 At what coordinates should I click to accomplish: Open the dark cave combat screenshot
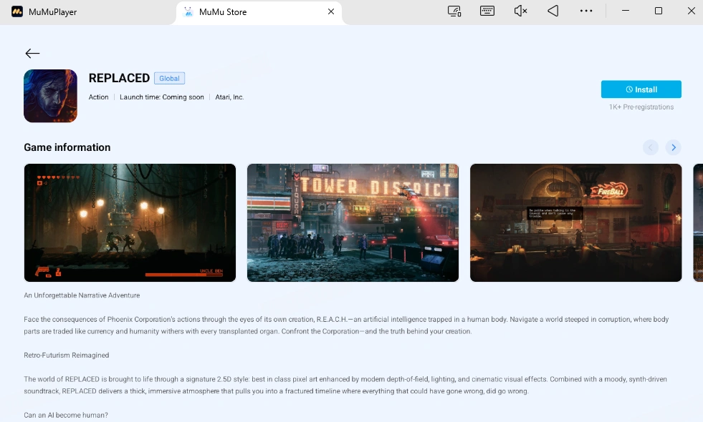coord(130,223)
